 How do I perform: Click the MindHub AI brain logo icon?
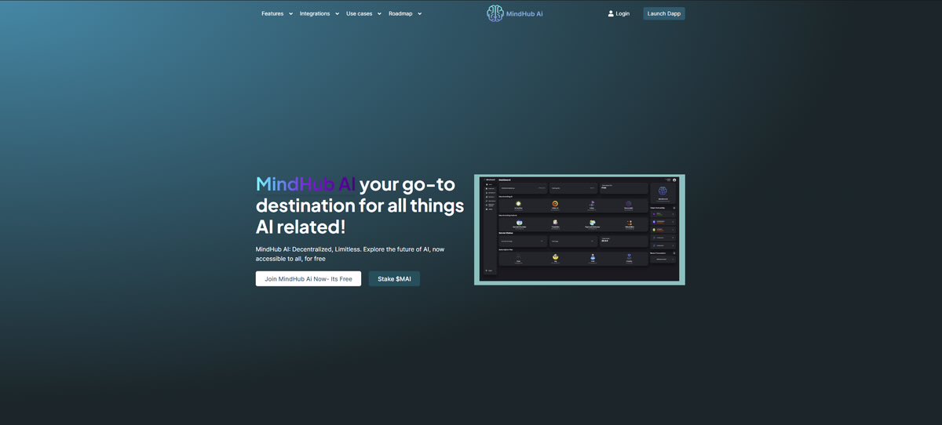point(495,13)
